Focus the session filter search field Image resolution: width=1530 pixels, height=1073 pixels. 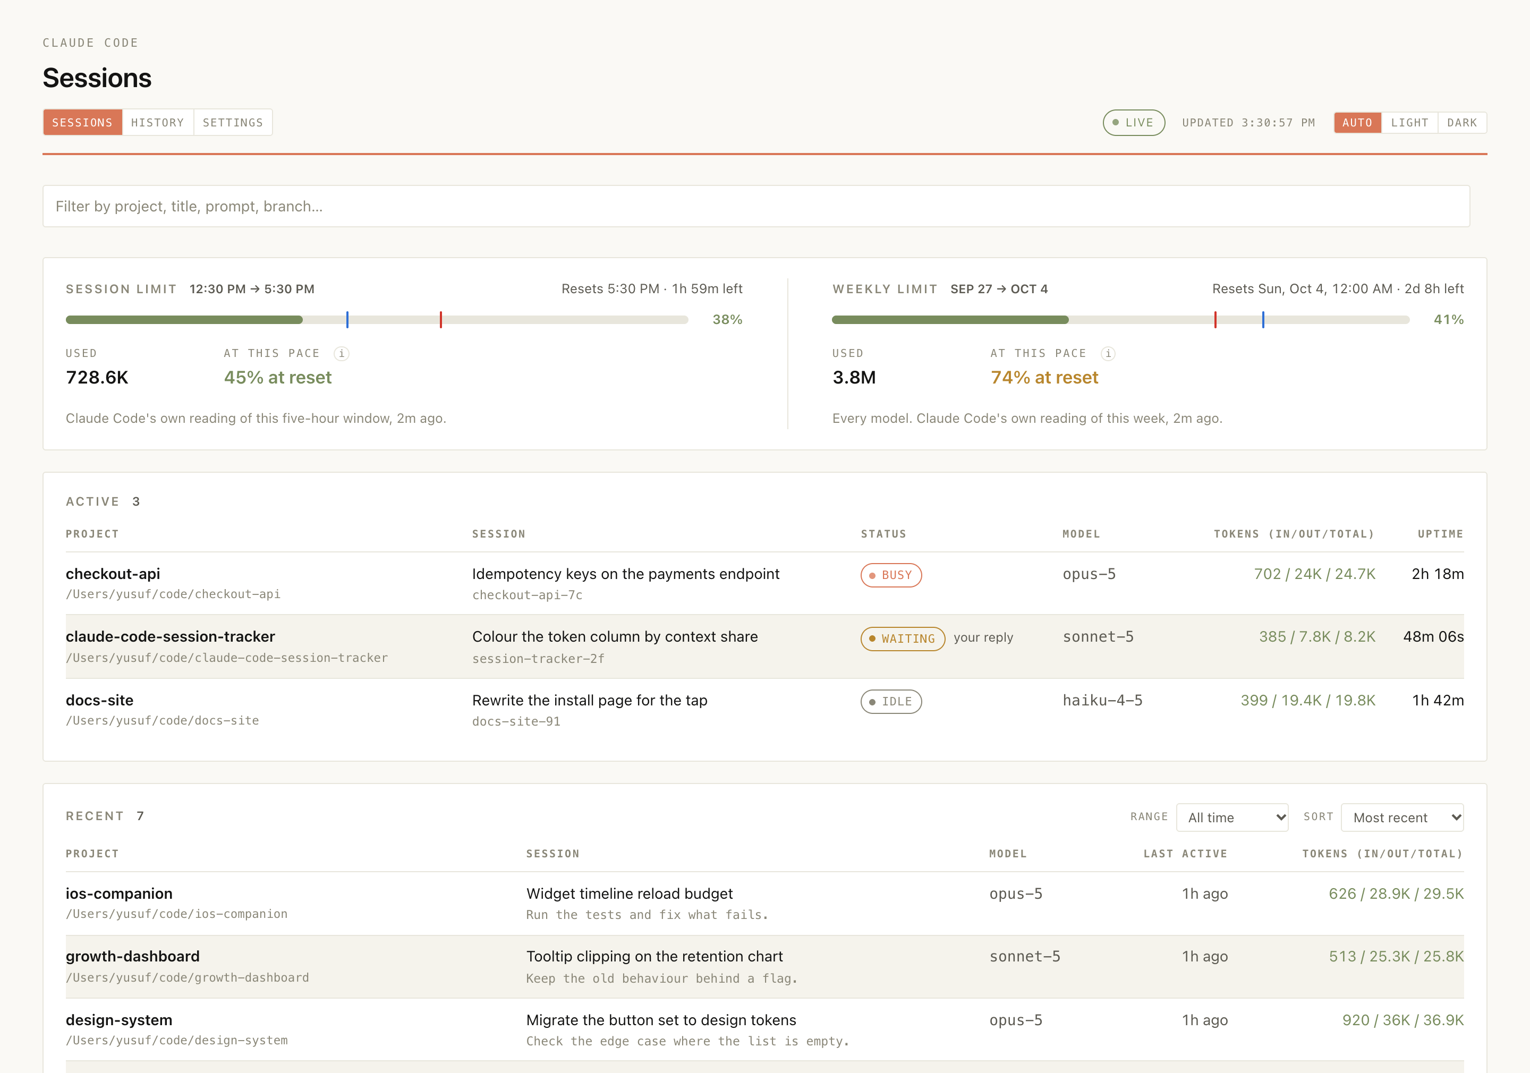click(756, 206)
